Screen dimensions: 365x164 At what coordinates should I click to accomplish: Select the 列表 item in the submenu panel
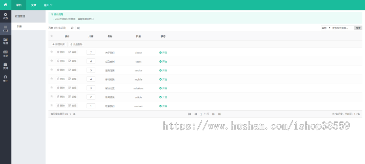pyautogui.click(x=28, y=26)
